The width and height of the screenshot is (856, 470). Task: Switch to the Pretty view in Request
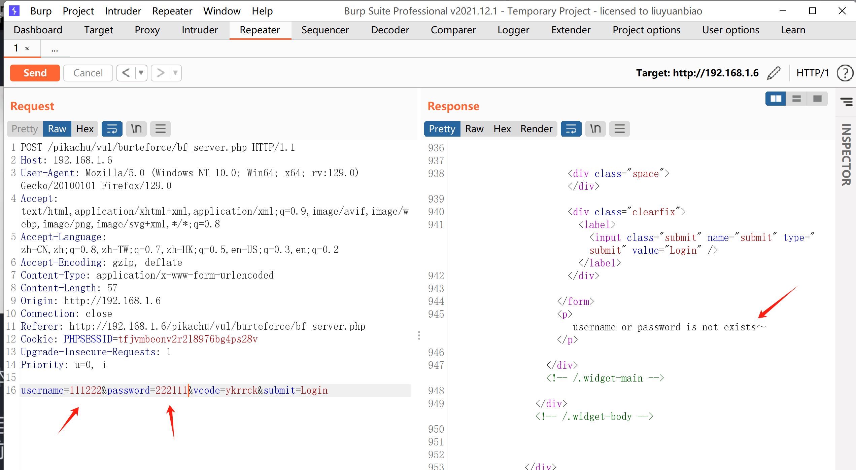point(26,129)
